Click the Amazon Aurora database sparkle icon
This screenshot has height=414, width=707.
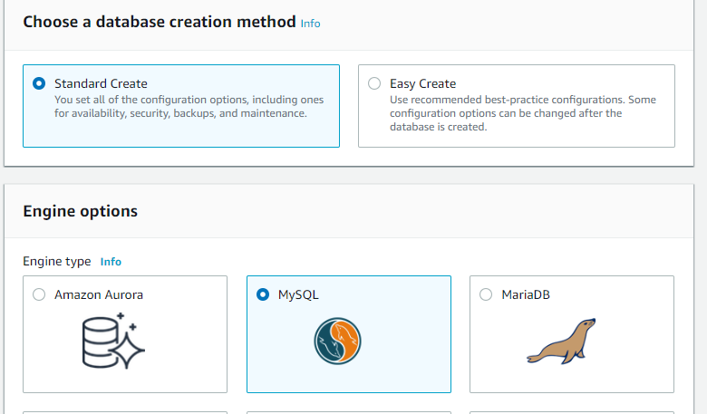(113, 341)
